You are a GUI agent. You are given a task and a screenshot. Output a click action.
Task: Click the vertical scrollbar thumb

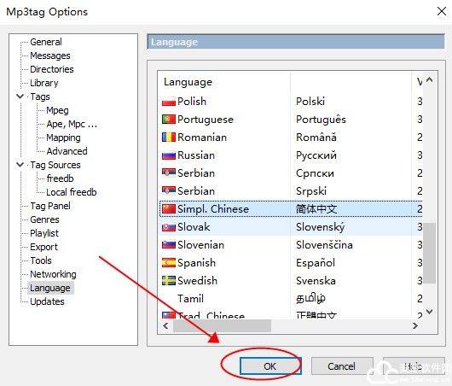pos(430,253)
